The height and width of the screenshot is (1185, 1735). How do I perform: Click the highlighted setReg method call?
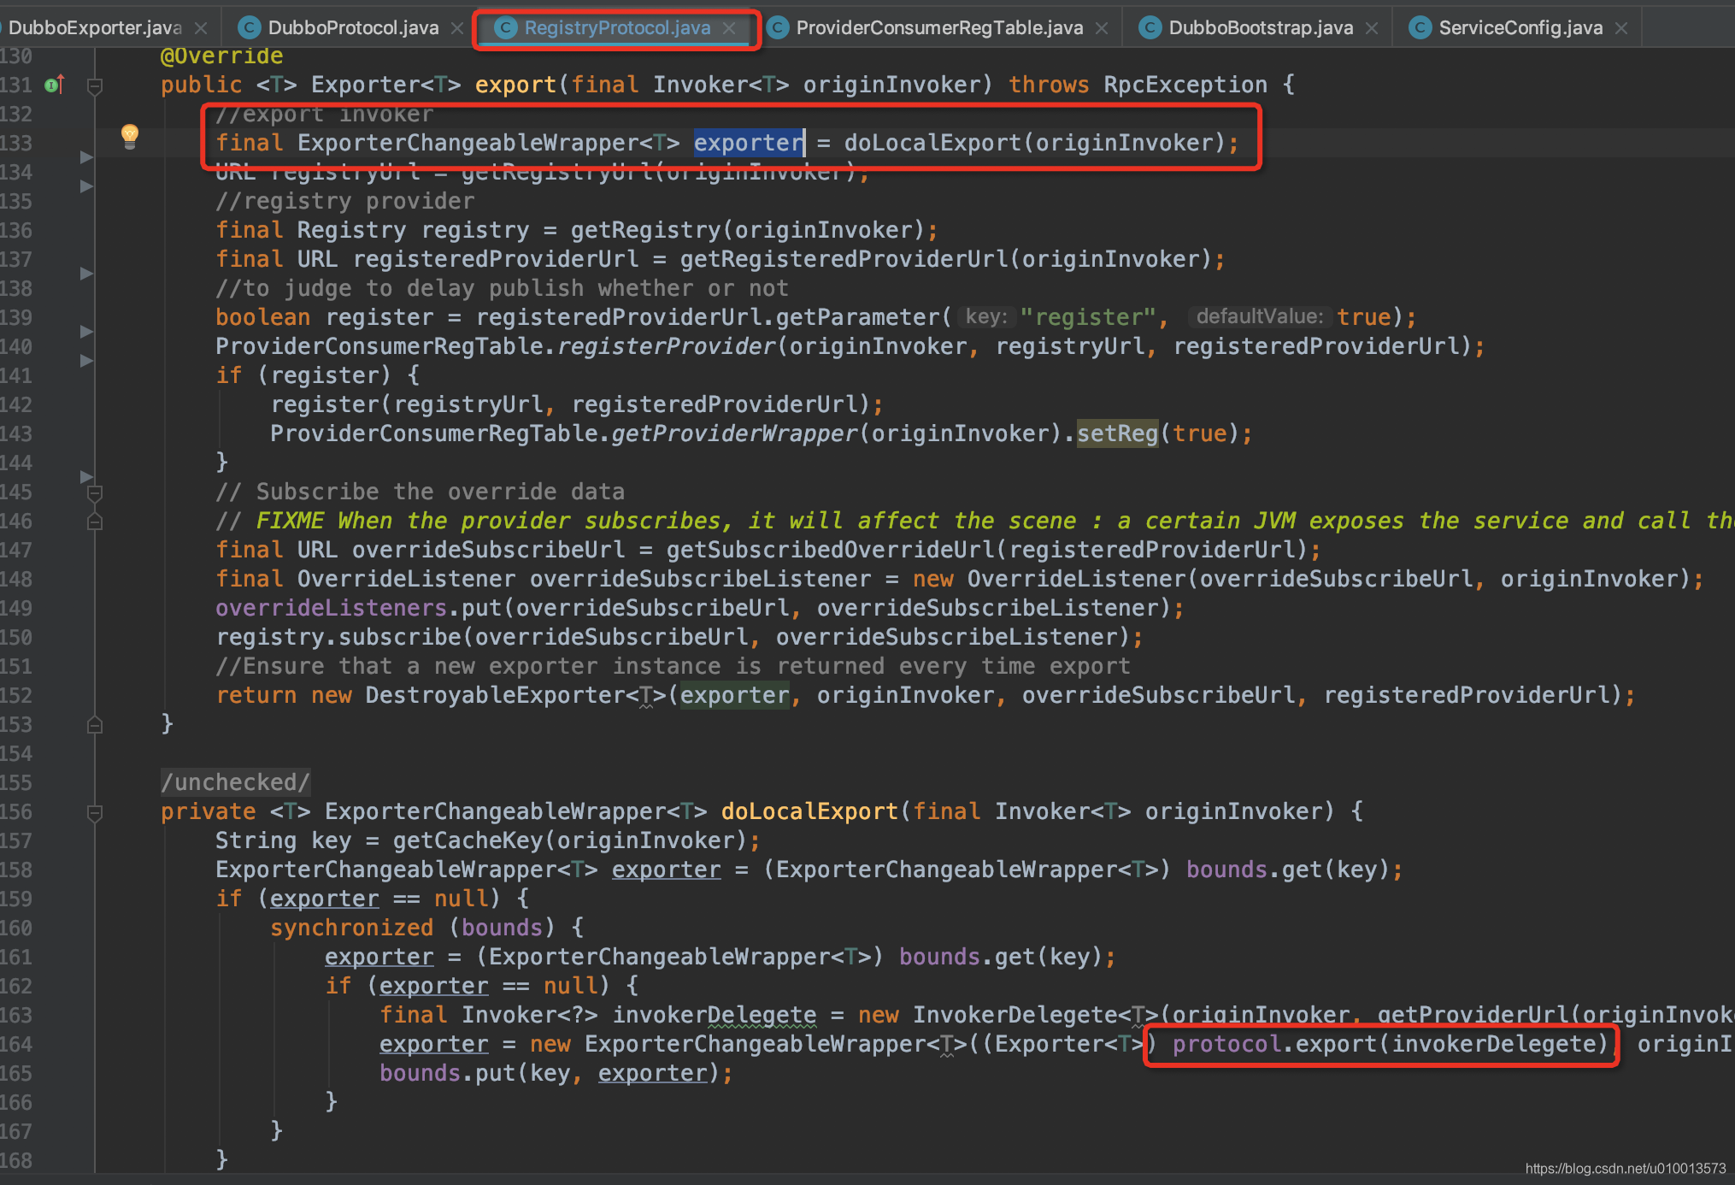tap(1116, 433)
